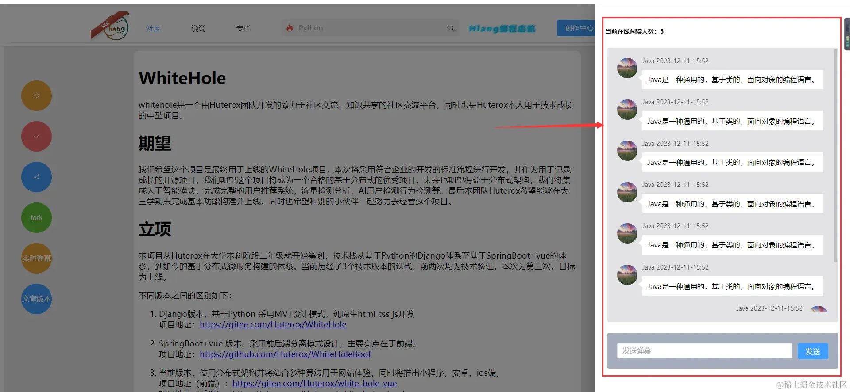The height and width of the screenshot is (392, 850).
Task: Open the gitee.com/Huterox/WhiteHole link
Action: 273,324
